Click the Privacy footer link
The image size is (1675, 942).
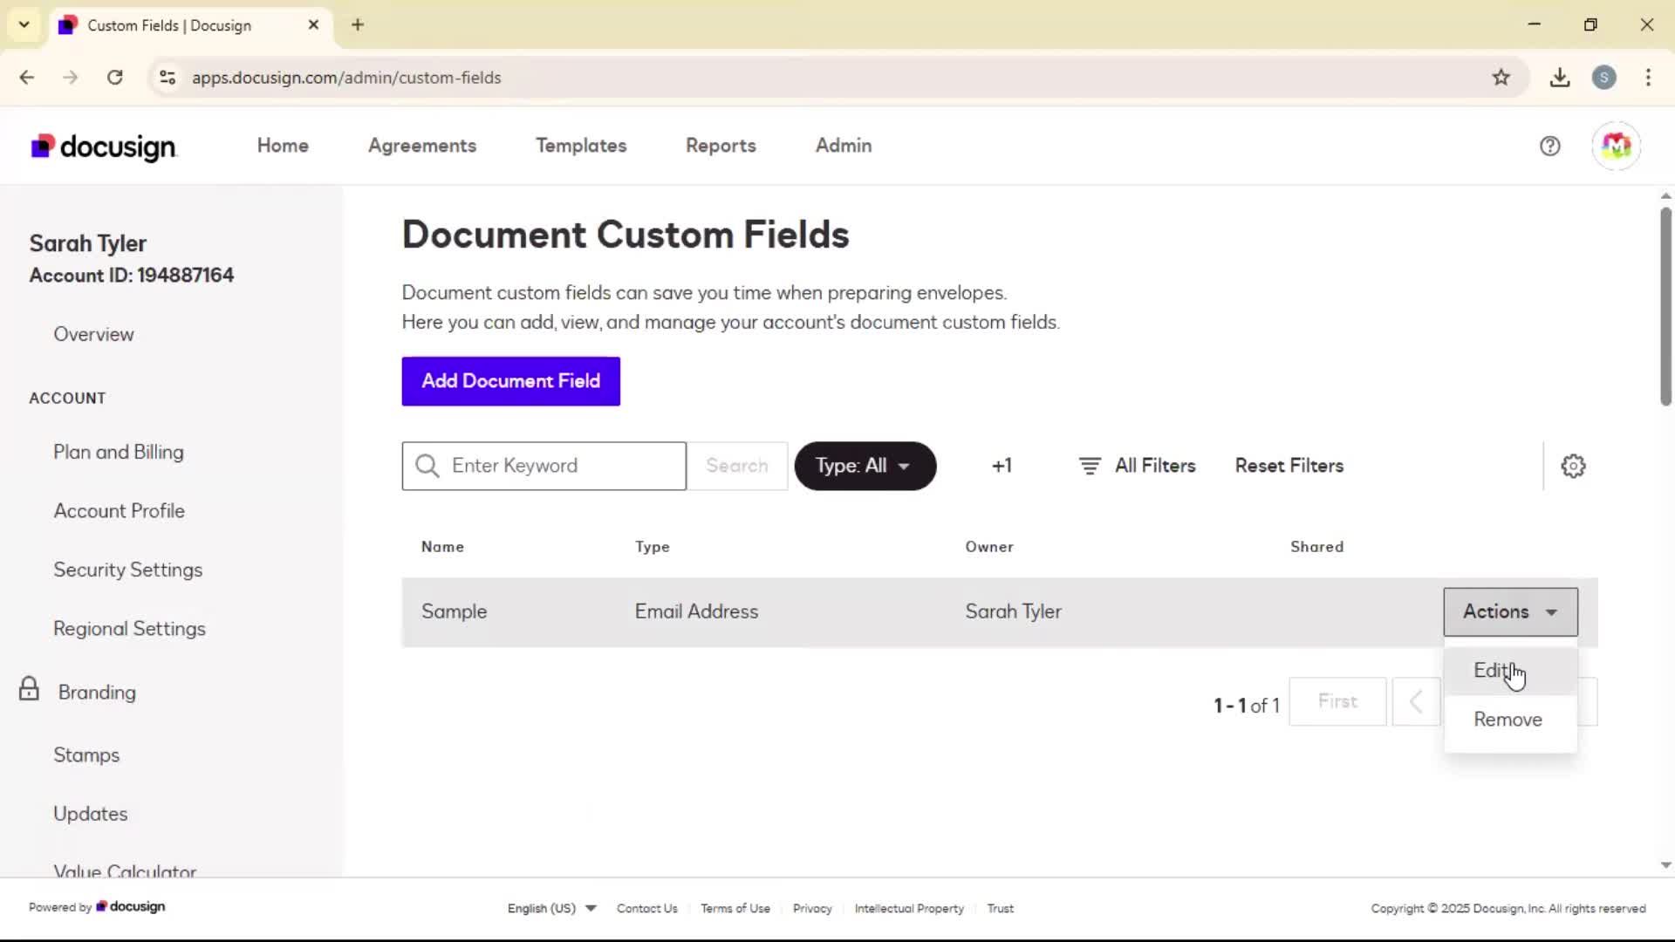(812, 908)
